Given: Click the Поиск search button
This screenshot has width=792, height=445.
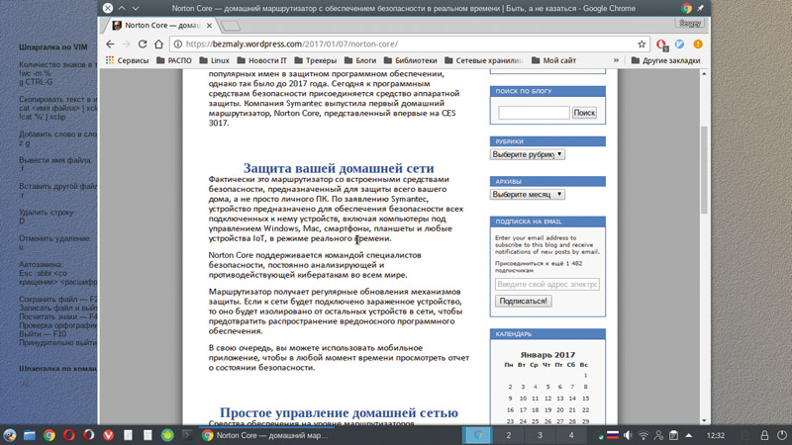Looking at the screenshot, I should point(584,113).
